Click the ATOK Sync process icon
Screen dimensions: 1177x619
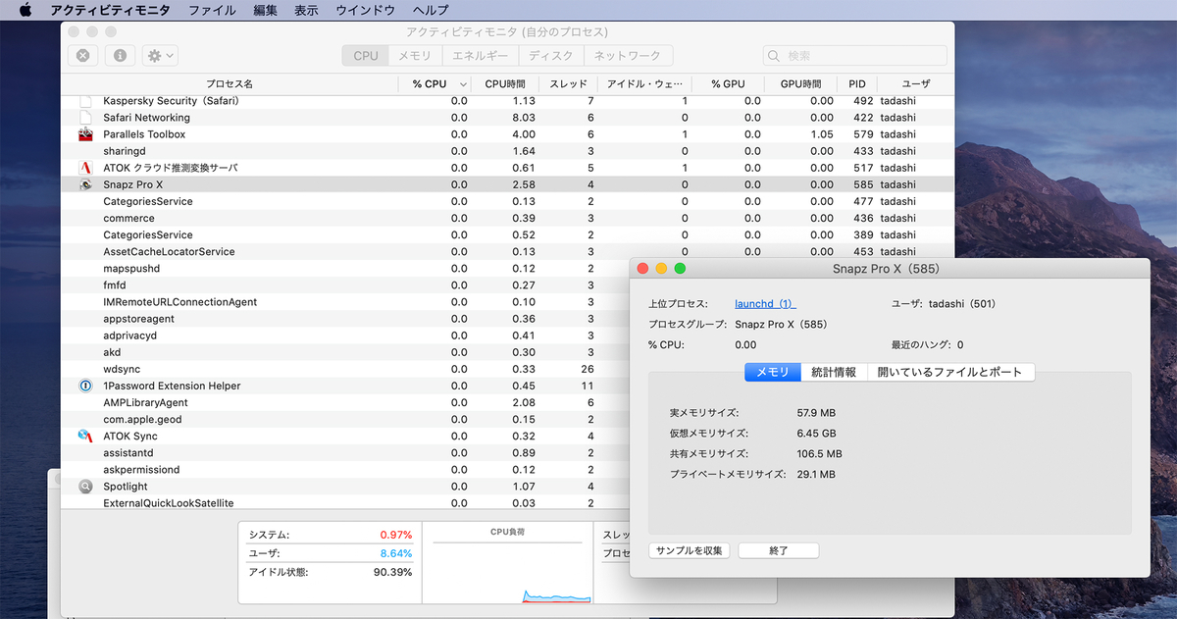(x=85, y=437)
